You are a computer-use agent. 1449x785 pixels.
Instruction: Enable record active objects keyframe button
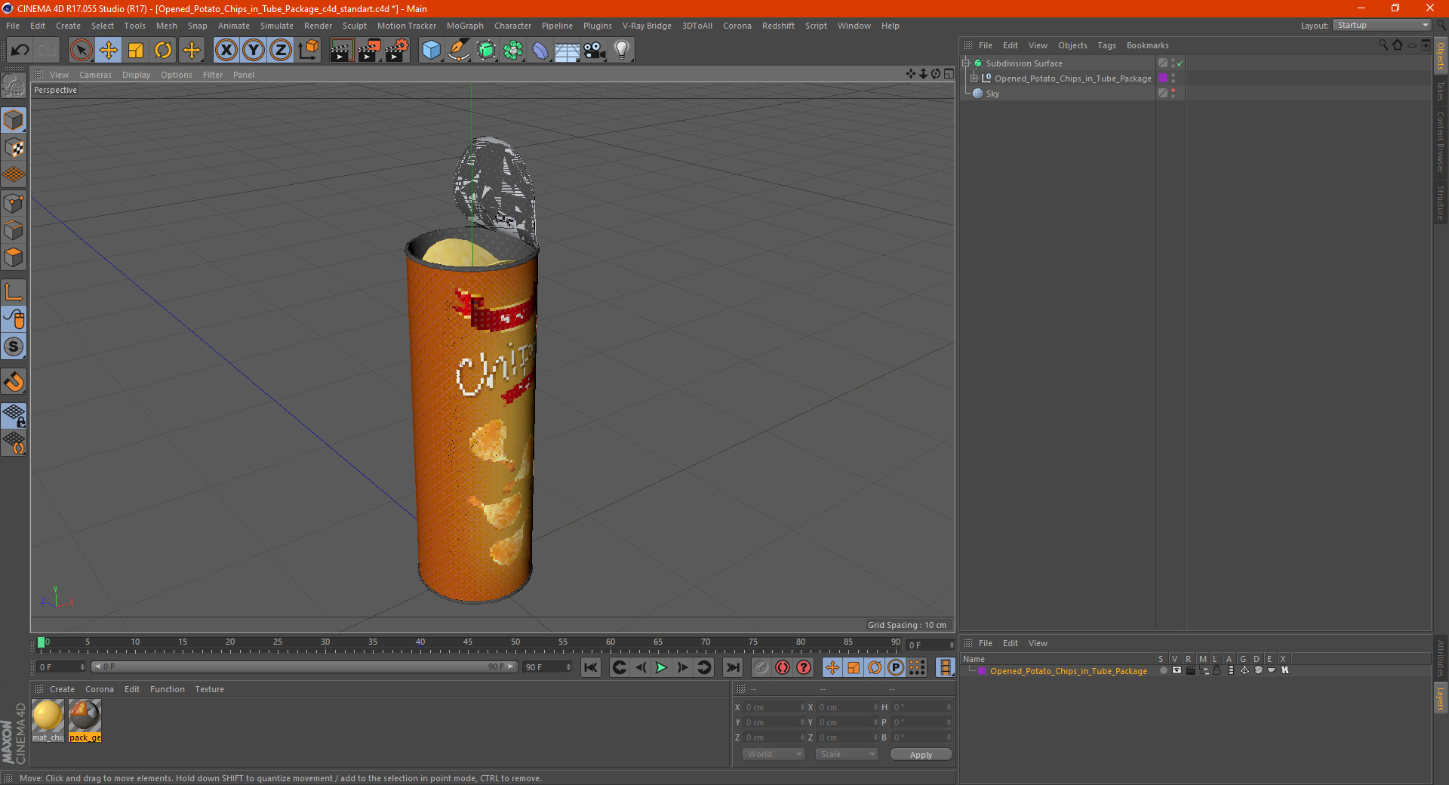click(761, 667)
